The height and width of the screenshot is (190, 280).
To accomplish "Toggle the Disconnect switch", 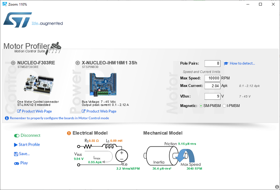I will click(x=17, y=136).
